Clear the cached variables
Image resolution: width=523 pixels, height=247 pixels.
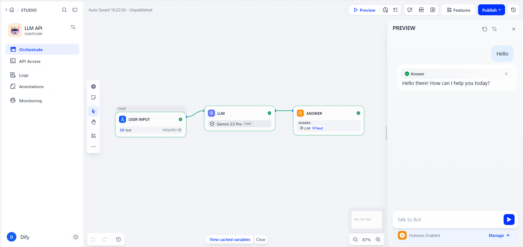click(x=261, y=239)
